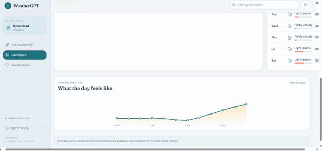Select the Fri forecast row label
The height and width of the screenshot is (151, 322).
point(273,49)
